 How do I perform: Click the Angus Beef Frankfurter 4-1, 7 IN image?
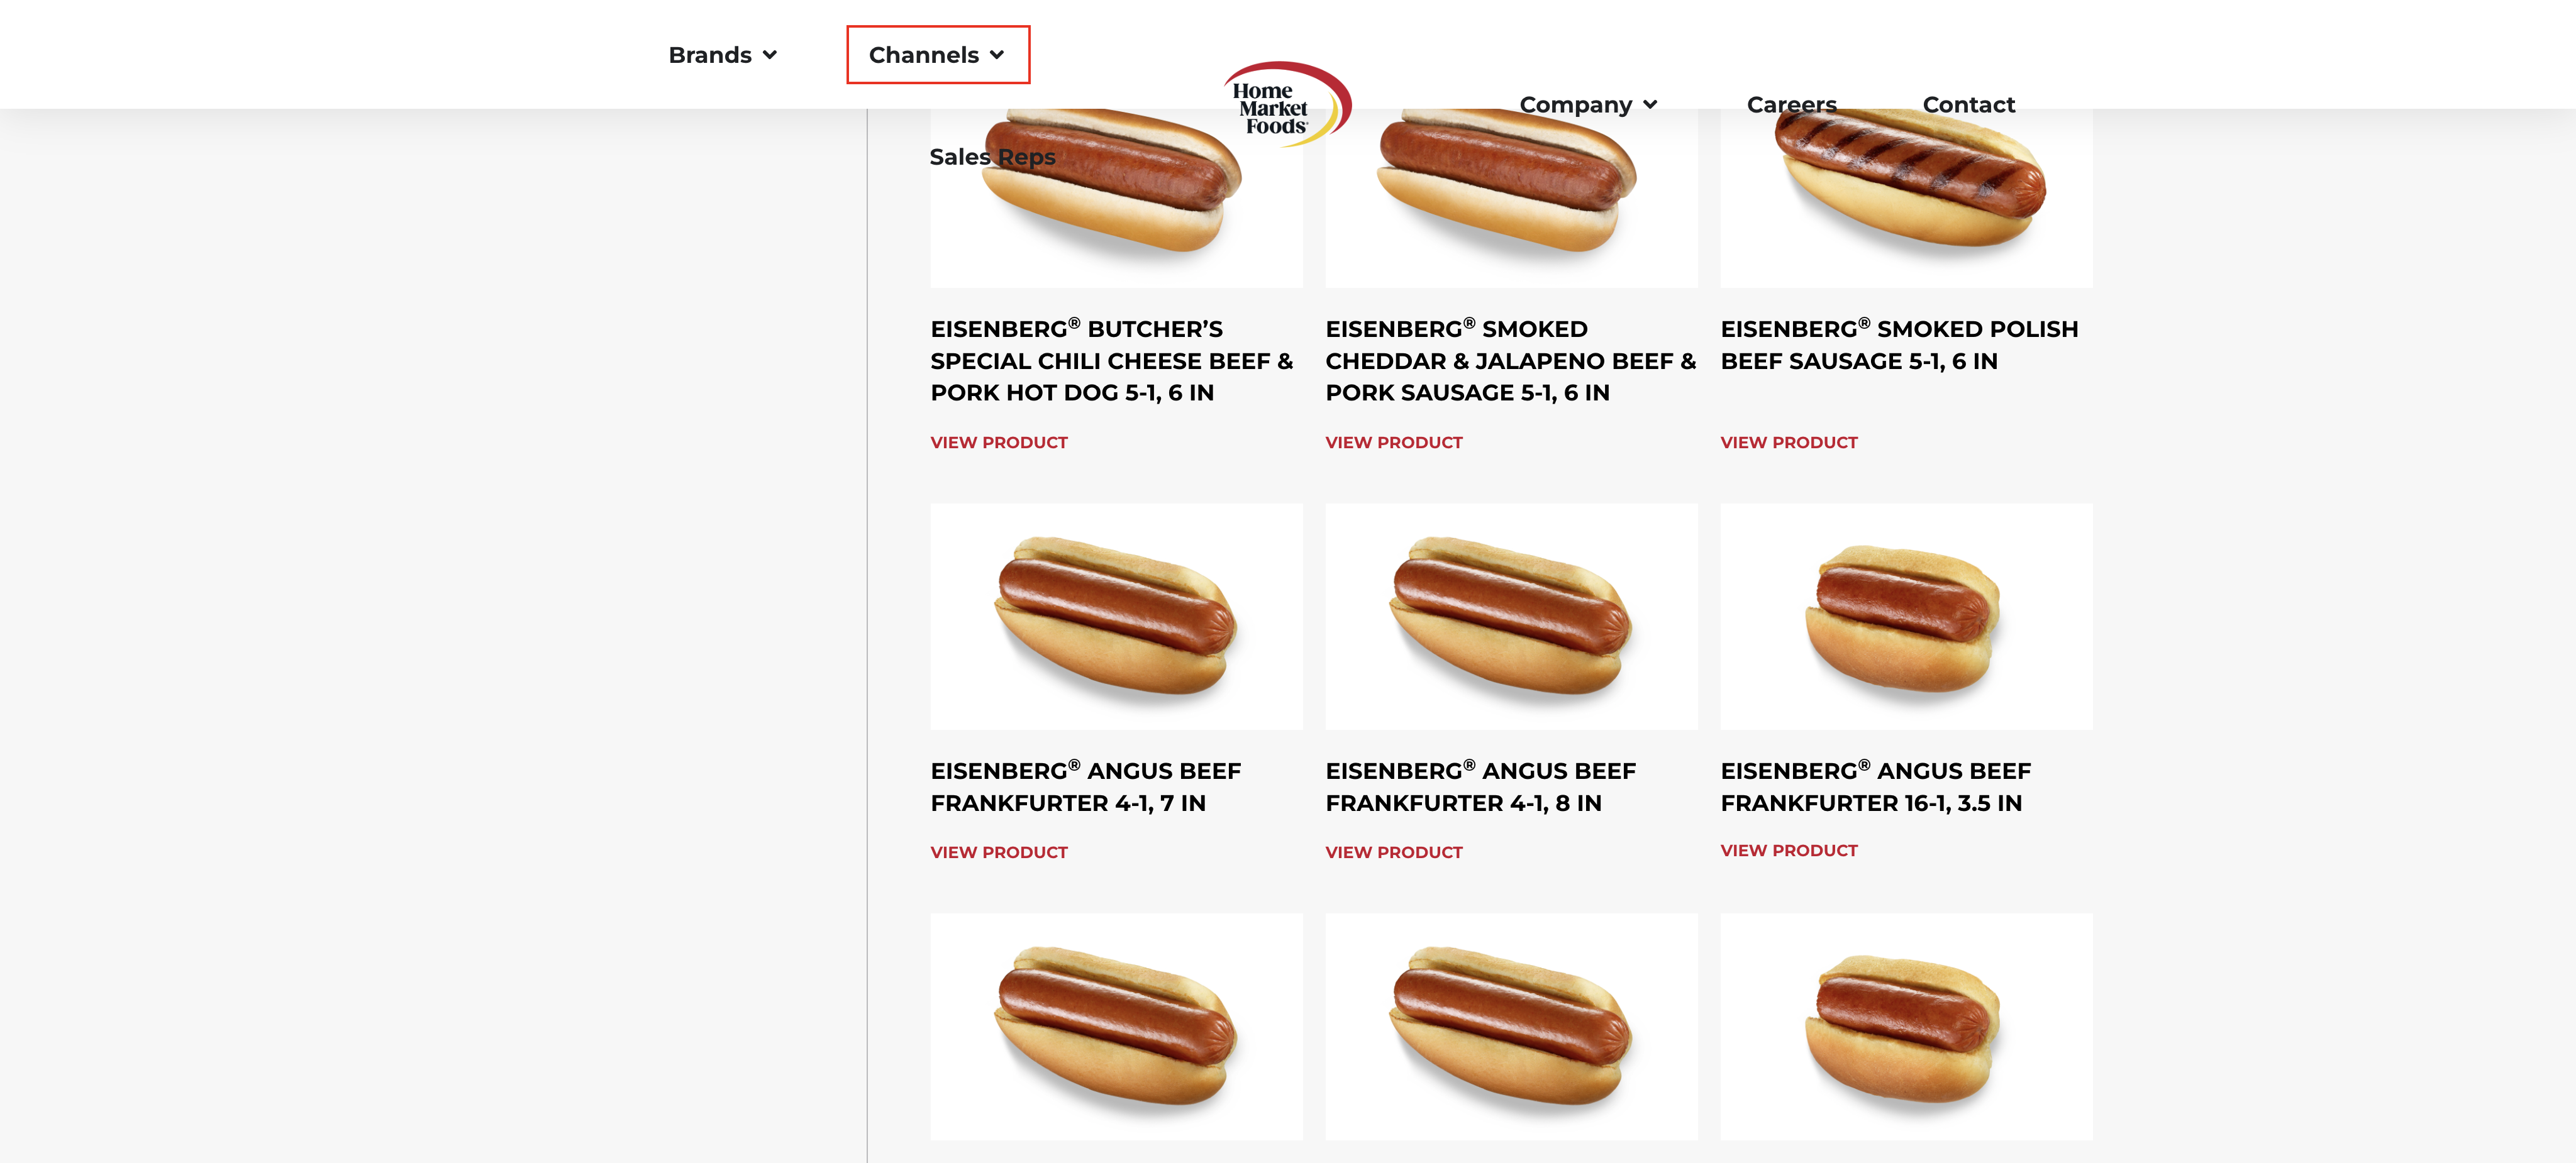tap(1116, 616)
